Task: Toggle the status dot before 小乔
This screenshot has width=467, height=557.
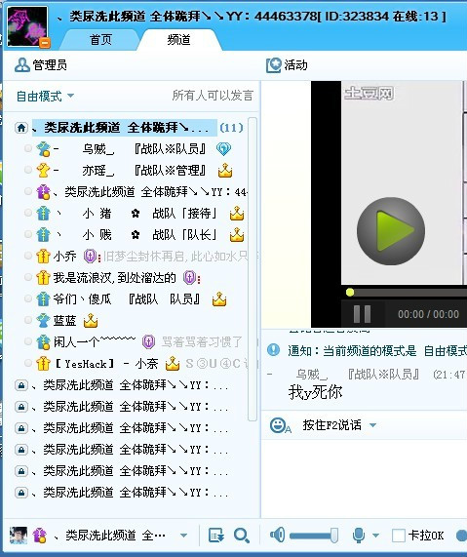Action: (x=28, y=256)
